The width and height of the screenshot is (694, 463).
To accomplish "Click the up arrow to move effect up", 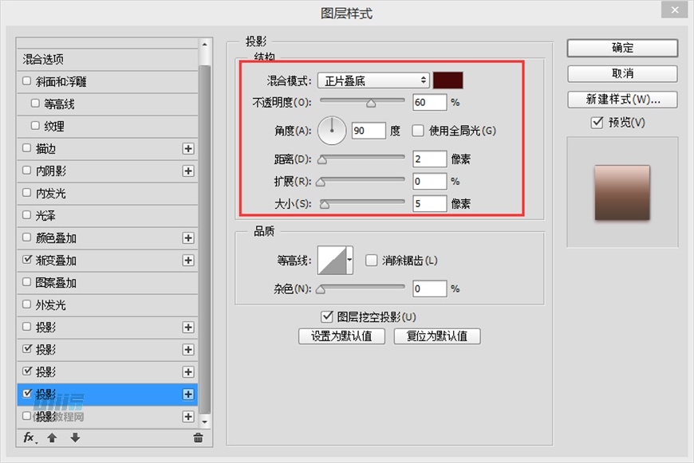I will pyautogui.click(x=52, y=437).
